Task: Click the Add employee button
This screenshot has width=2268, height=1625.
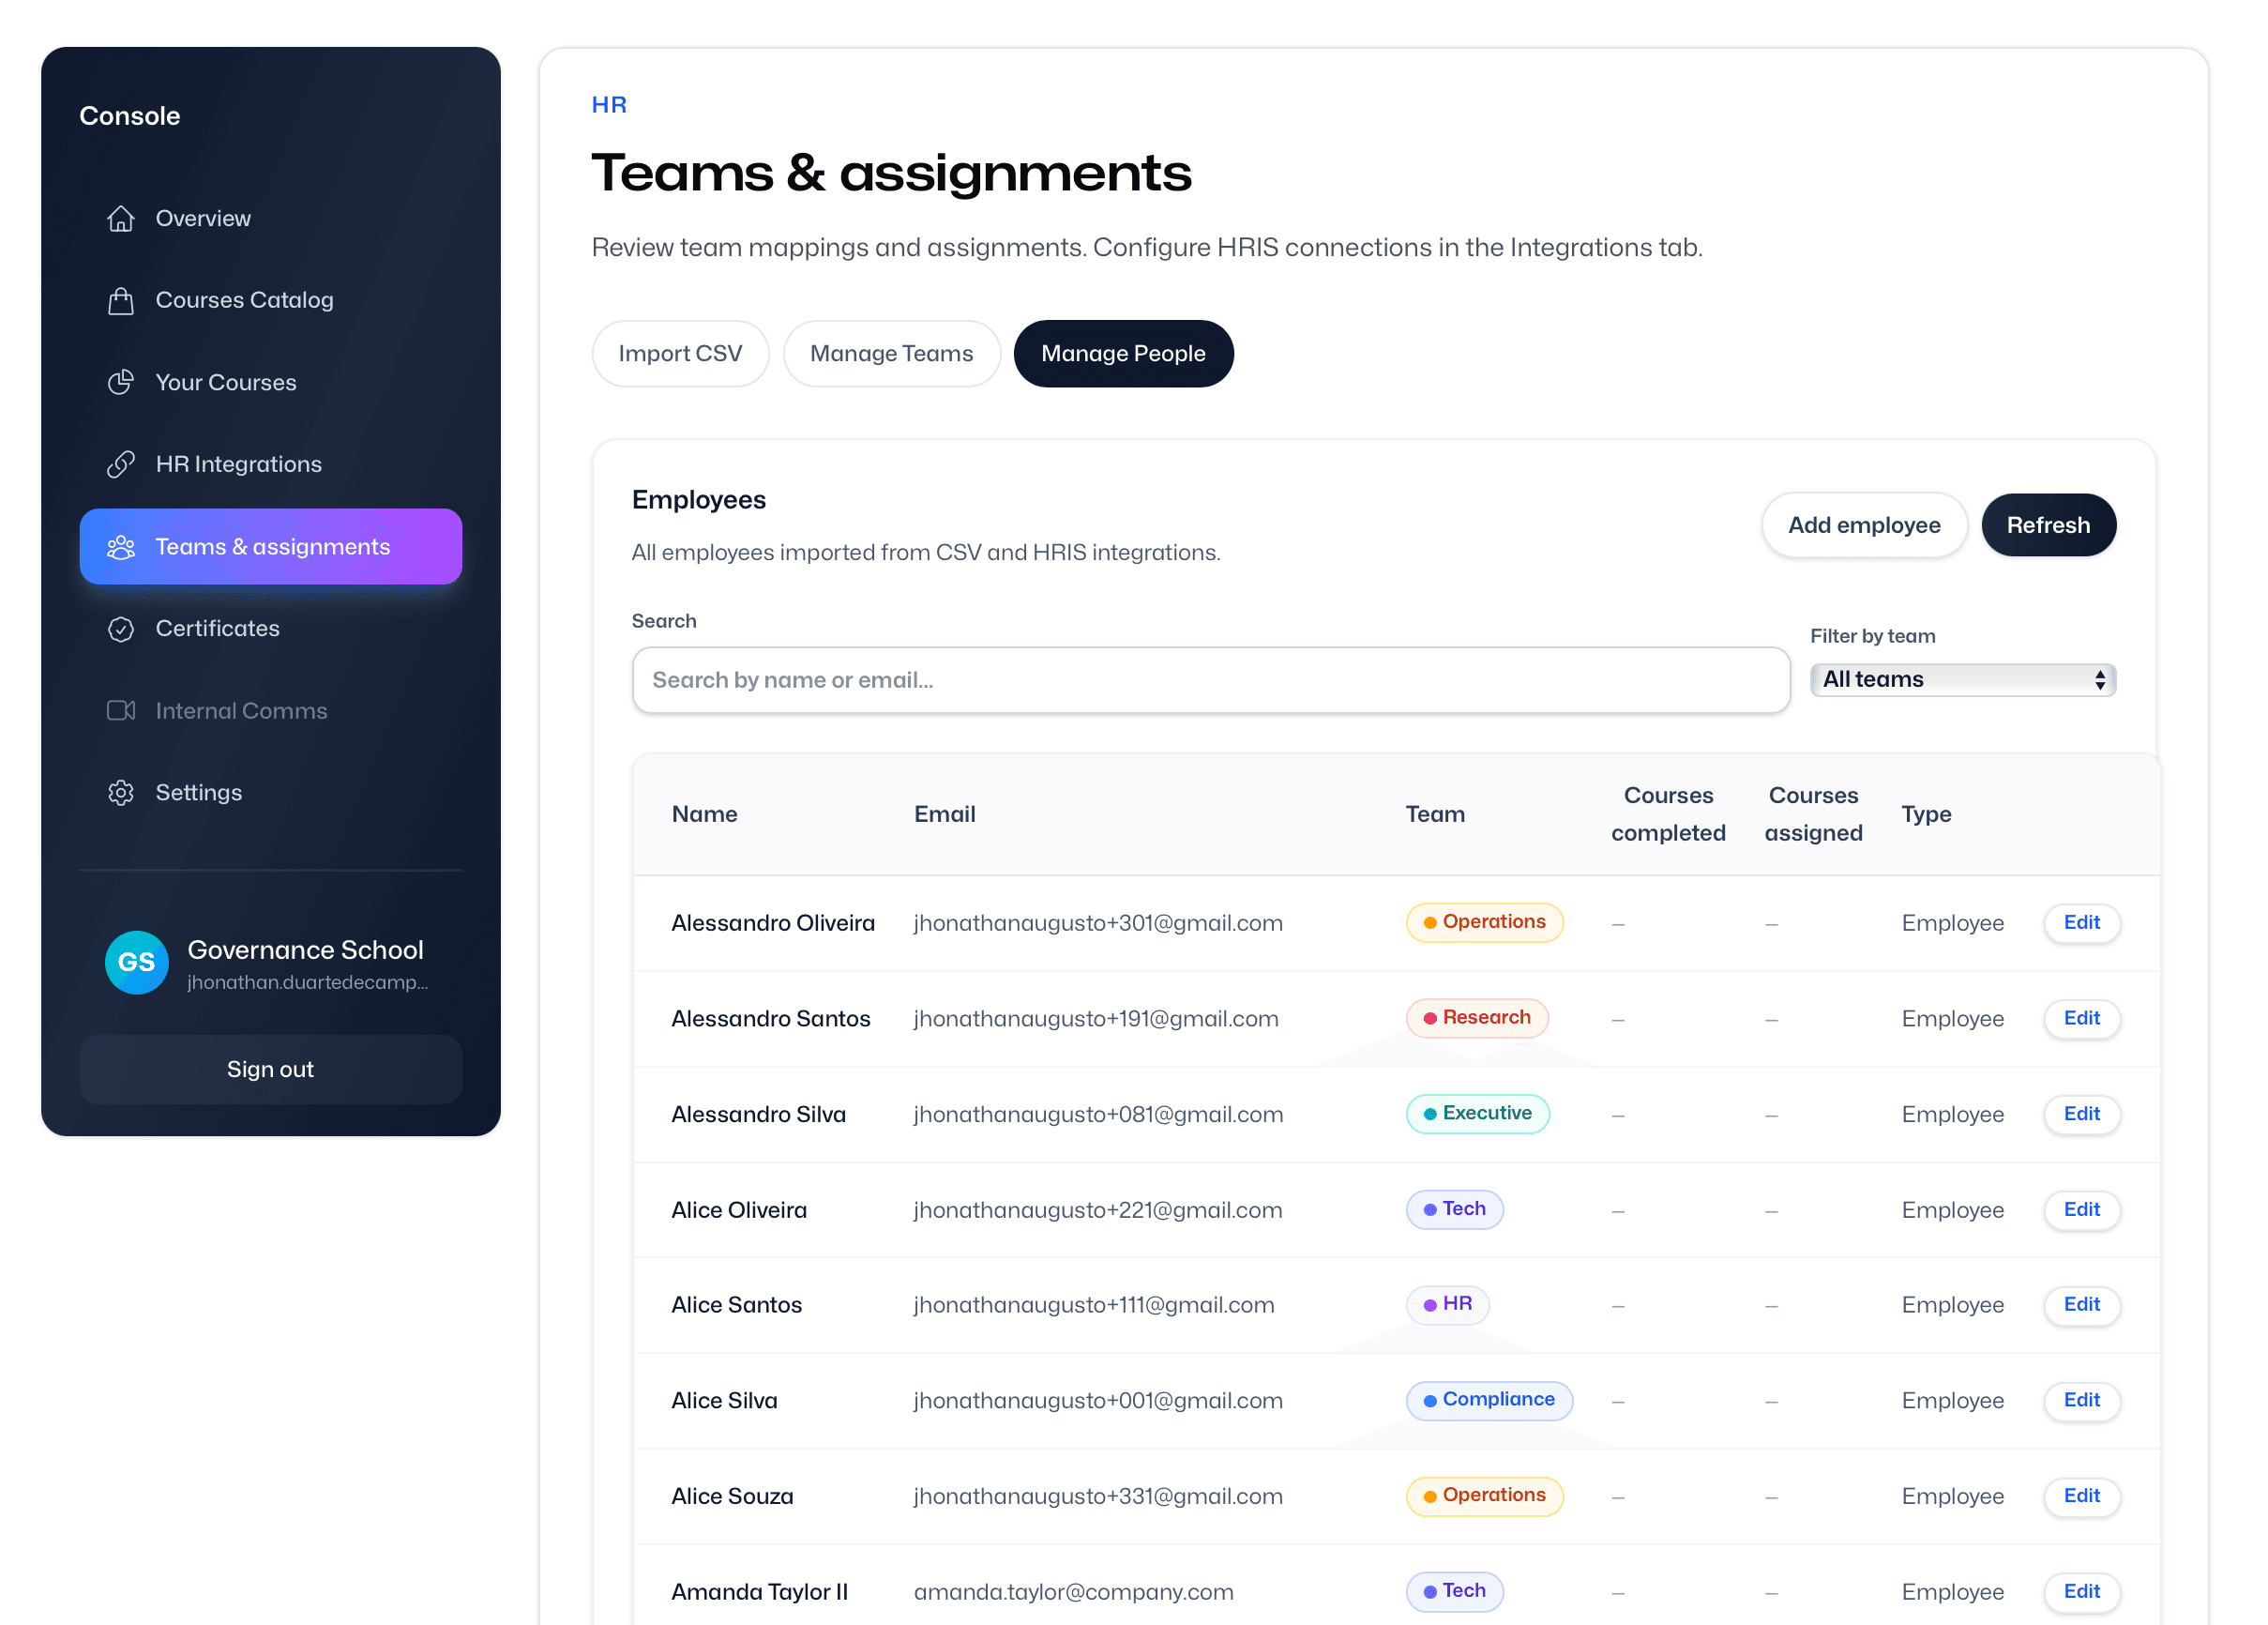Action: 1863,526
